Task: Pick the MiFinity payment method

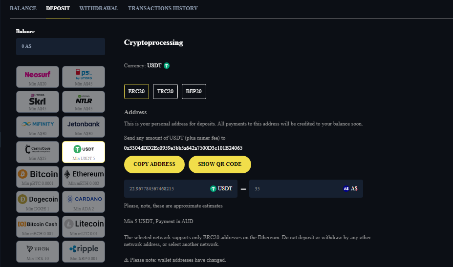Action: click(38, 126)
